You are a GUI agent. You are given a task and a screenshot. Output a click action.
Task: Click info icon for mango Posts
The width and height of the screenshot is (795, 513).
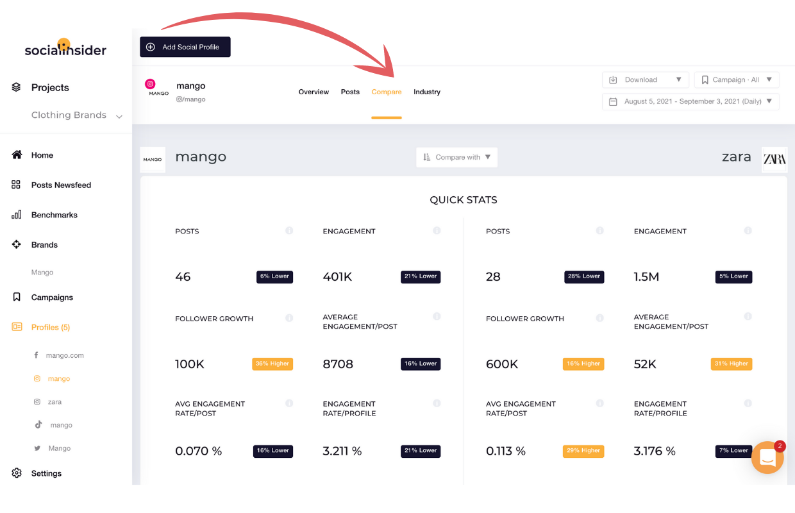[x=289, y=230]
